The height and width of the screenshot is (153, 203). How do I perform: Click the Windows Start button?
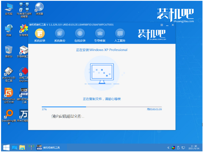click(6, 147)
